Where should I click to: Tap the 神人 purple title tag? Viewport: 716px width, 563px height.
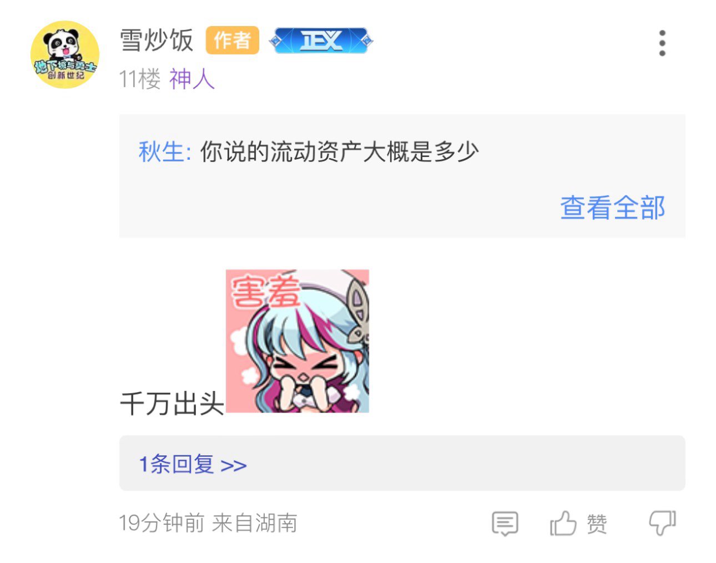(x=192, y=79)
